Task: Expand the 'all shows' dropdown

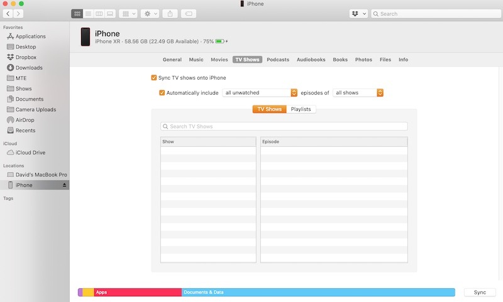Action: point(358,93)
